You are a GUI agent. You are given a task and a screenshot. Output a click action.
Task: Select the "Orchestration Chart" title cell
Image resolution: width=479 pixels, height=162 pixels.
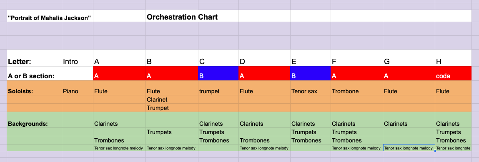tap(172, 16)
